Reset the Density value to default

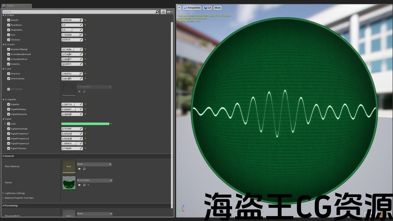coord(85,20)
